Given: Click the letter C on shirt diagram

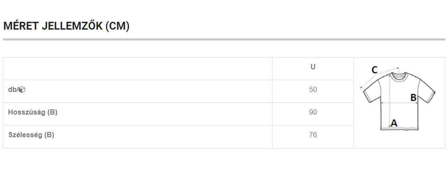Looking at the screenshot, I should (375, 70).
